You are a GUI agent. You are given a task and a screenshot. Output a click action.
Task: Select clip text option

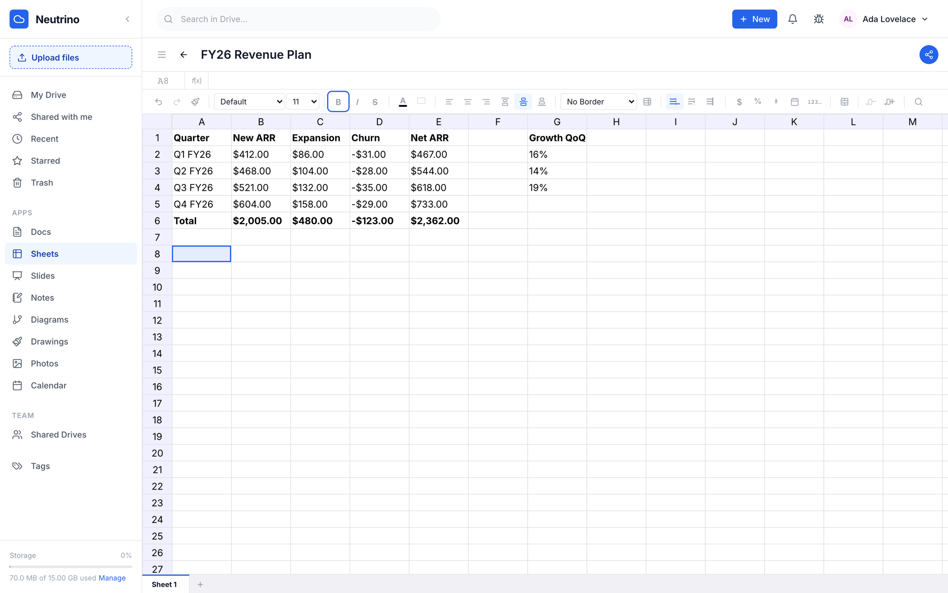(x=710, y=102)
